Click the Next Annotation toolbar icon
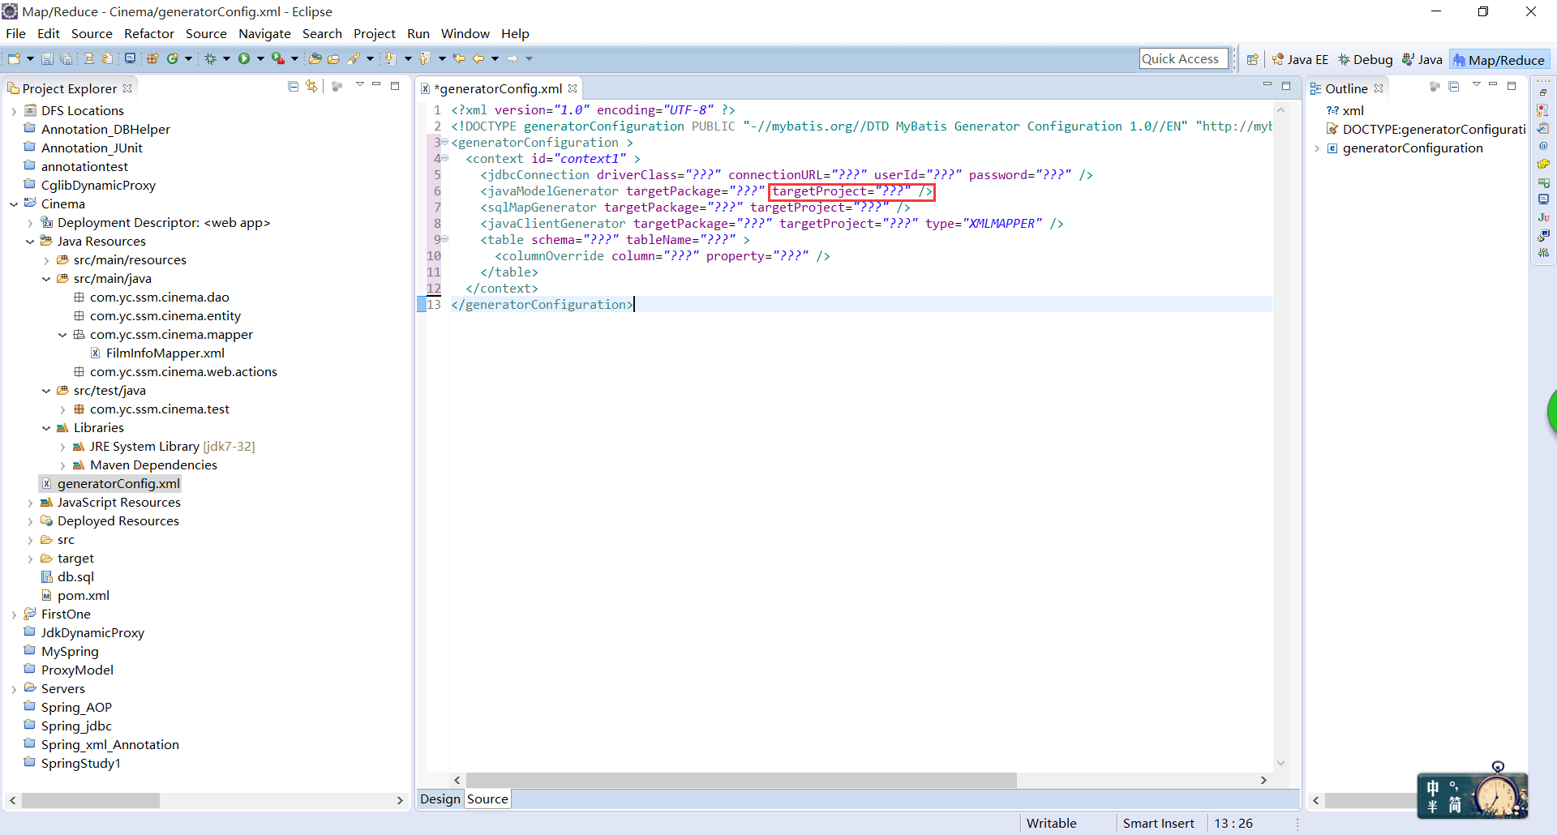This screenshot has height=835, width=1557. [390, 58]
